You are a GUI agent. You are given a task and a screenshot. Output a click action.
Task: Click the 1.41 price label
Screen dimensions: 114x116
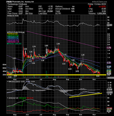click(31, 52)
